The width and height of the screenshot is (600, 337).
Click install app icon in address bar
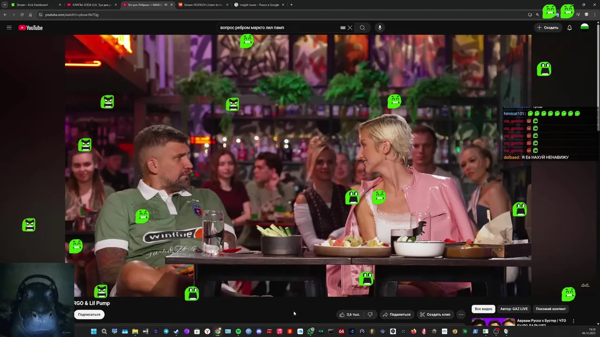(530, 15)
